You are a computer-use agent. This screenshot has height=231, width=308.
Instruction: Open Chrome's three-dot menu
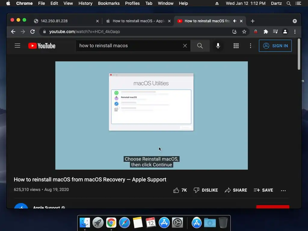295,32
